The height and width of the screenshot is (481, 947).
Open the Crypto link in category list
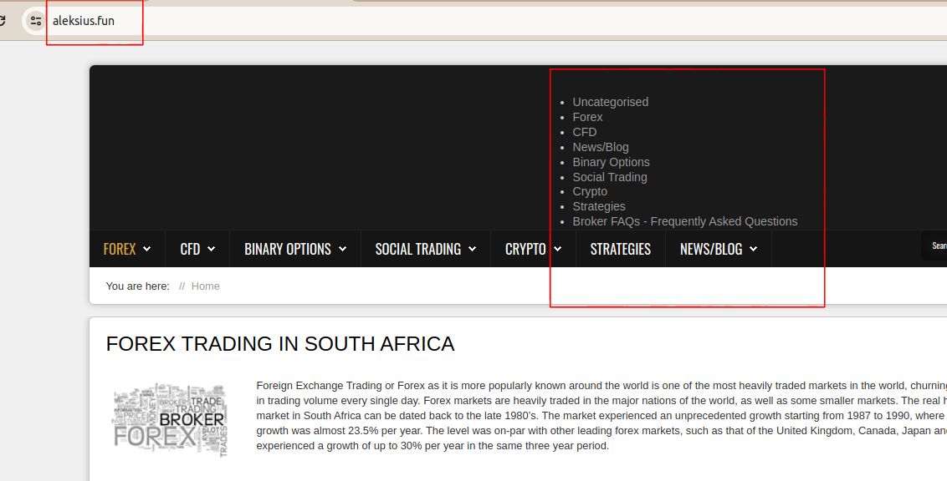coord(590,192)
